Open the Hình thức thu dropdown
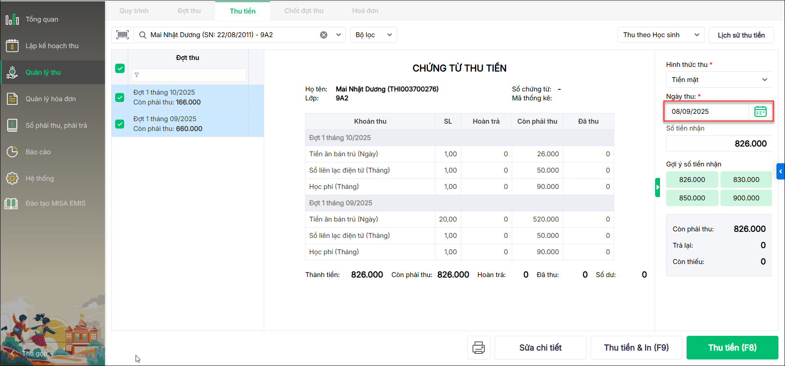The image size is (785, 366). pyautogui.click(x=719, y=80)
